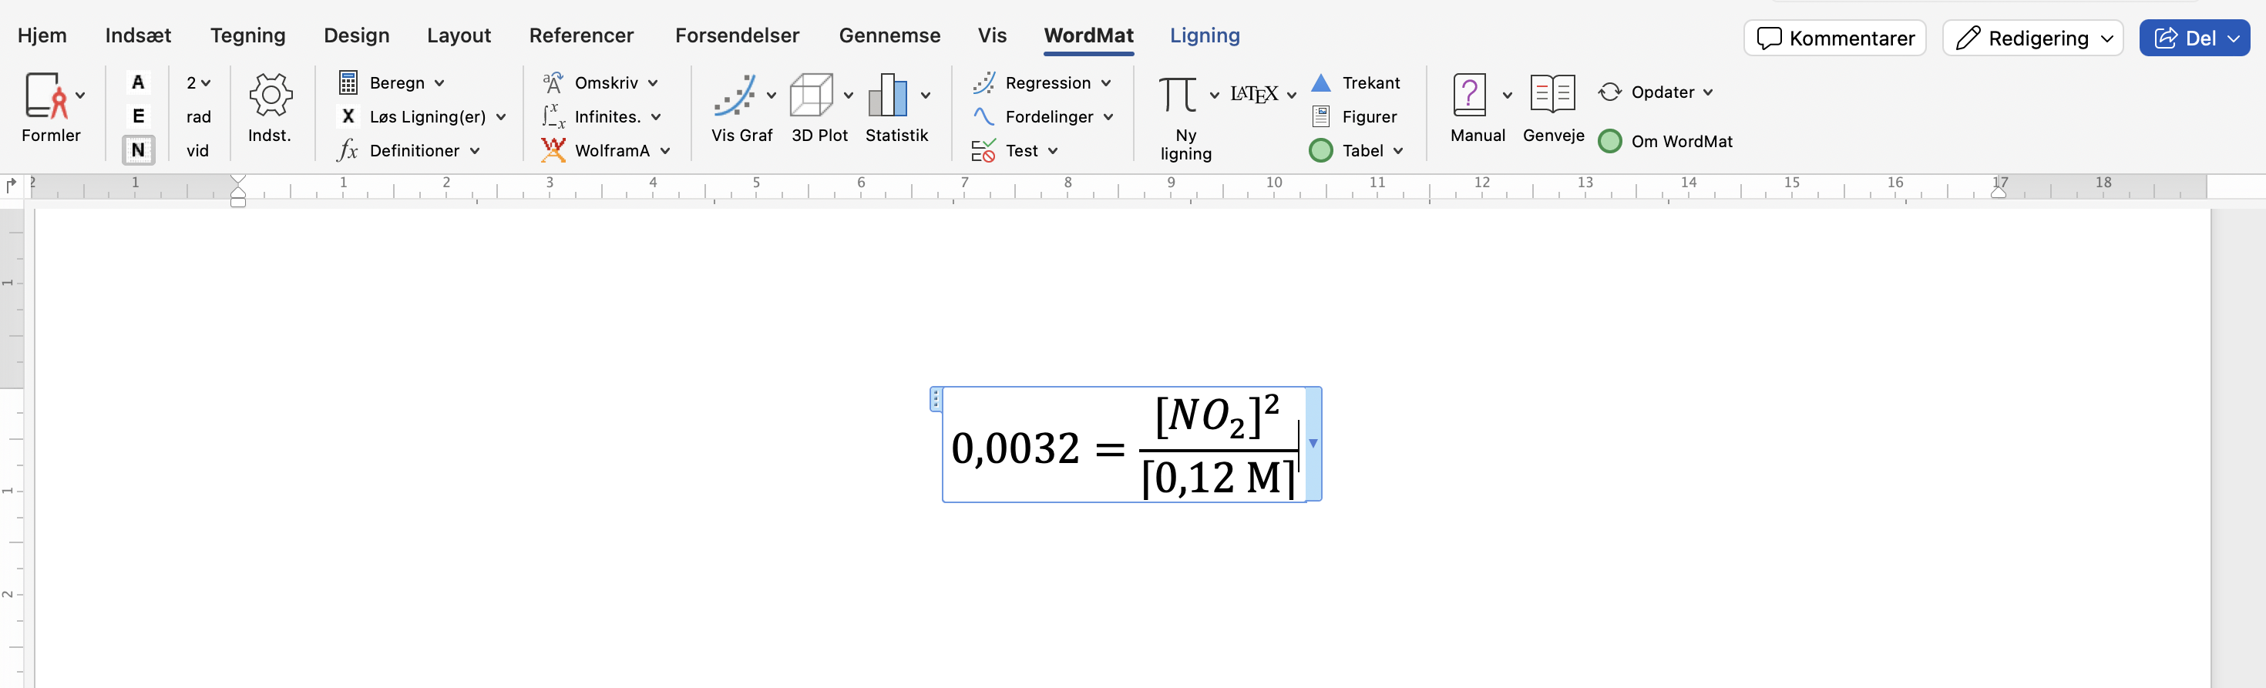
Task: Insert Ny ligning with pi icon
Action: 1177,95
